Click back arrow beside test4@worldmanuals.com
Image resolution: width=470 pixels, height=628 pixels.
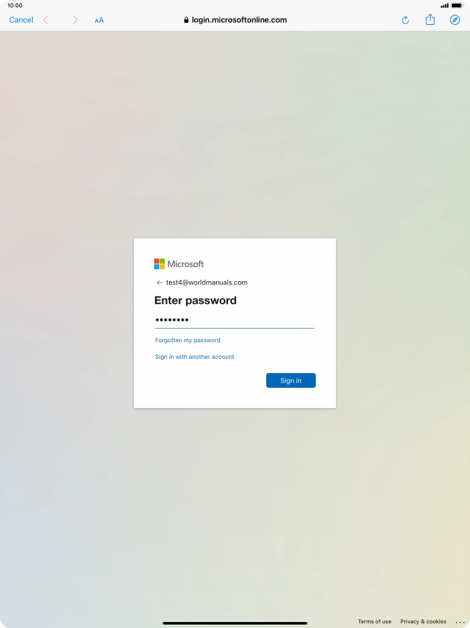coord(160,282)
